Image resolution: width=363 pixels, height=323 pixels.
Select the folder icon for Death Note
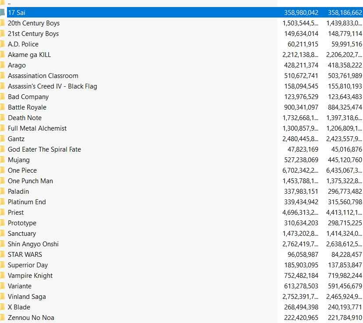pos(2,118)
